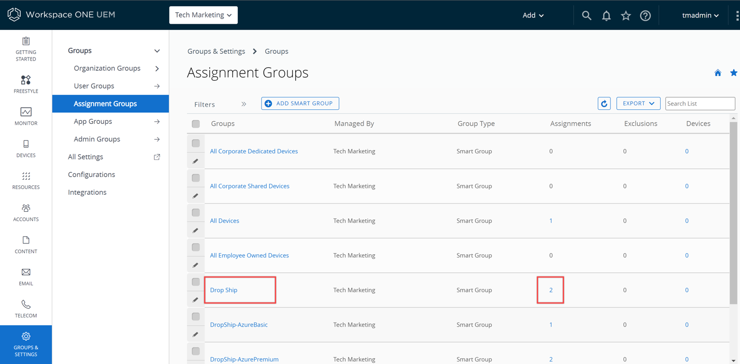Open the Monitor panel from the sidebar

tap(25, 116)
